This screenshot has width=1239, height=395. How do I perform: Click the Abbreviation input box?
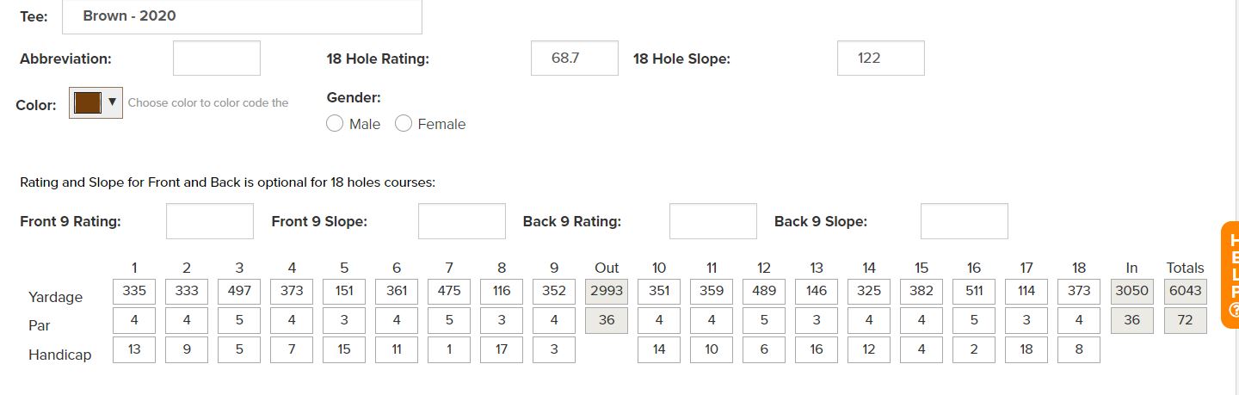[x=217, y=59]
